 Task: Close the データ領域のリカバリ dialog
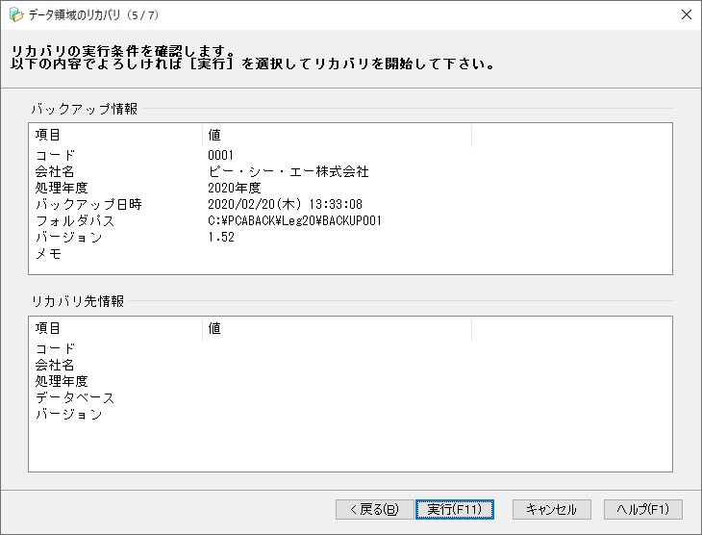[x=686, y=14]
